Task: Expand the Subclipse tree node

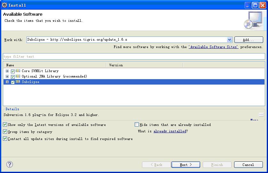Action: [7, 82]
